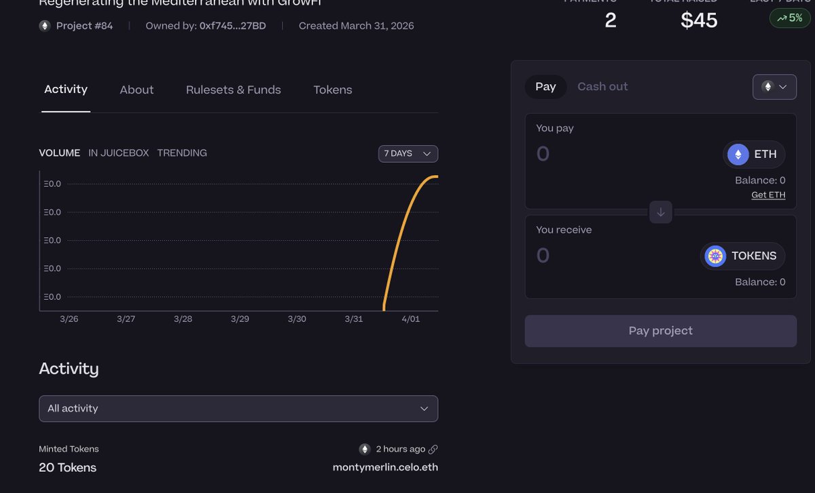
Task: Open the owner address 0xf745...27BD
Action: click(233, 26)
